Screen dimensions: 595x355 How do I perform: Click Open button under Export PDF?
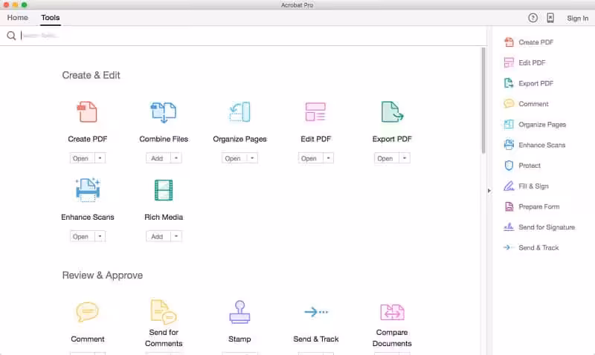click(x=387, y=158)
